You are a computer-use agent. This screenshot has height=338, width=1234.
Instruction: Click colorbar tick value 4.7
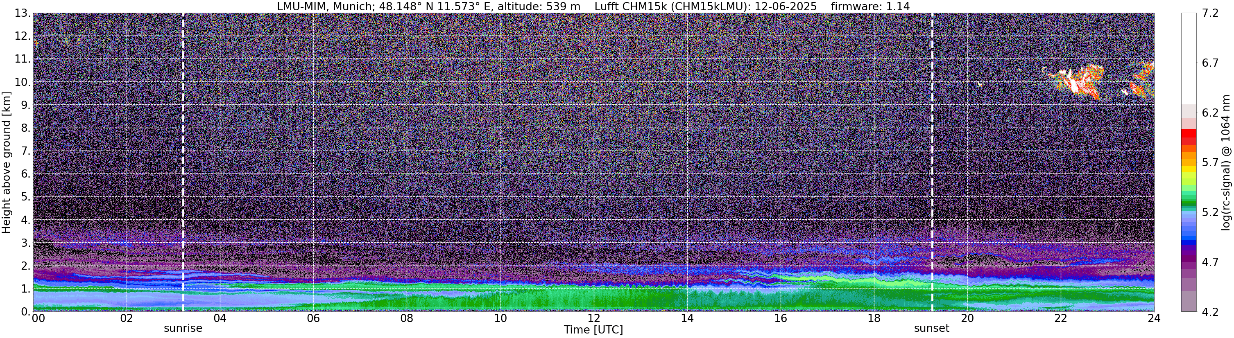click(x=1210, y=262)
